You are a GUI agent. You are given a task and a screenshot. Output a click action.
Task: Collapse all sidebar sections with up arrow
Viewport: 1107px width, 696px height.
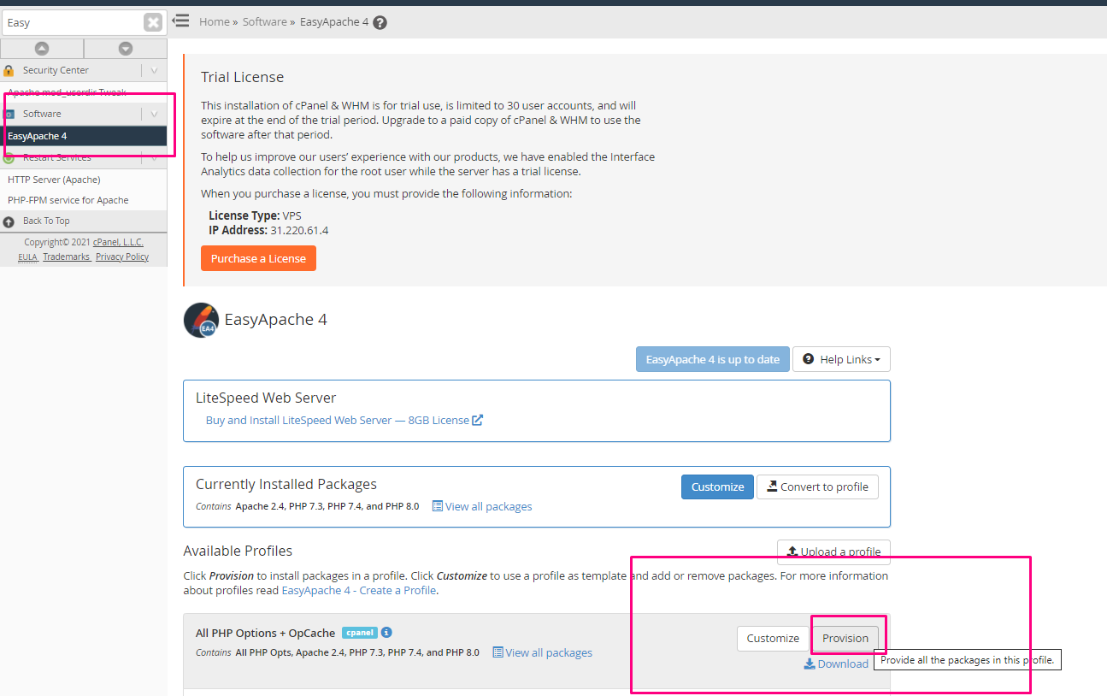coord(42,49)
